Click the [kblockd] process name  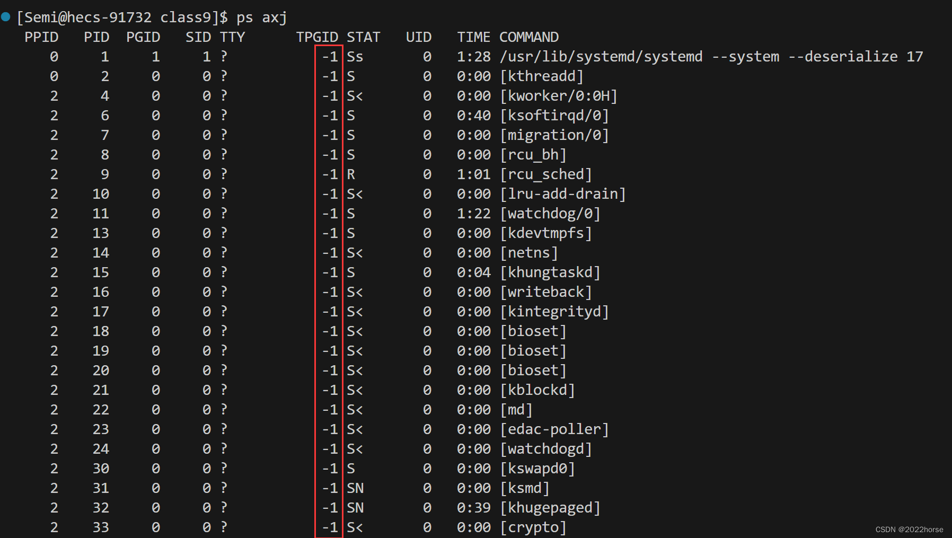click(x=537, y=390)
